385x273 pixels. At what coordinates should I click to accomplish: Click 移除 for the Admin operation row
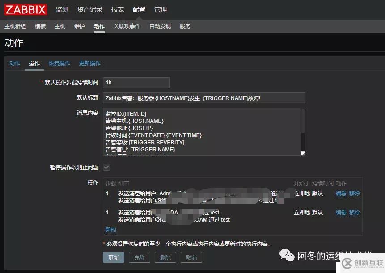coord(355,193)
